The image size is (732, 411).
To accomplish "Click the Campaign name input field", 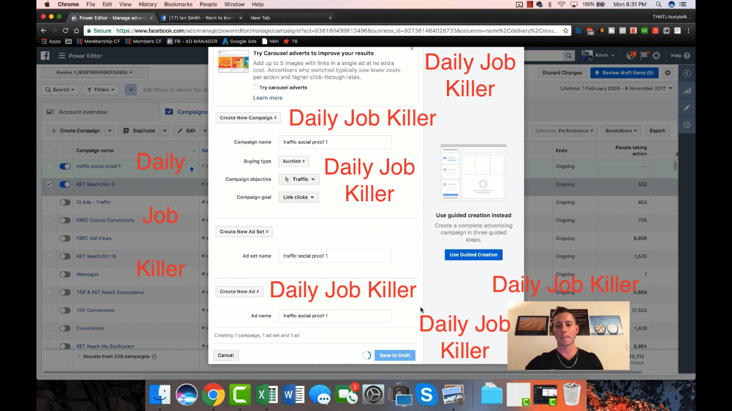I will 335,142.
